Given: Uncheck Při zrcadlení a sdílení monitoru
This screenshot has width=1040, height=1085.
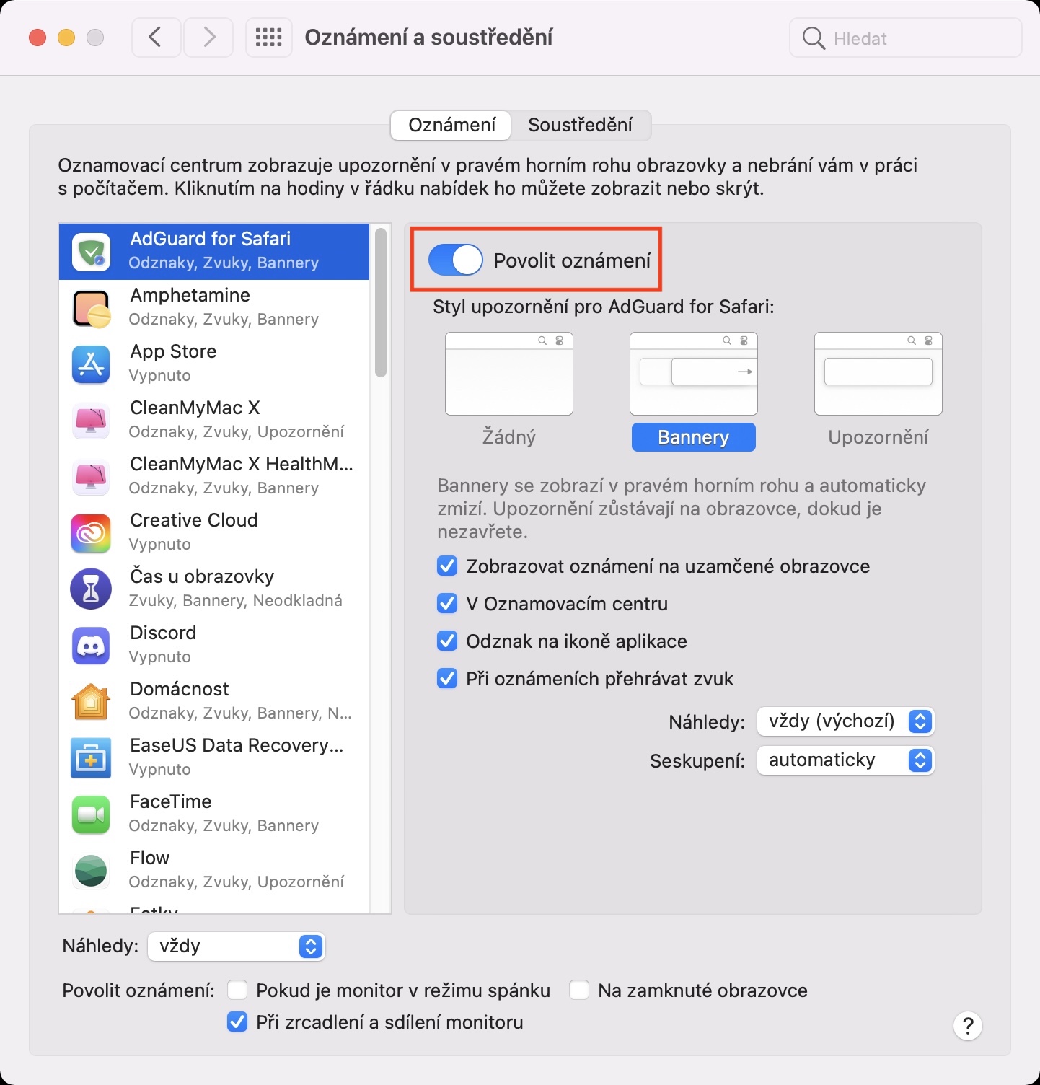Looking at the screenshot, I should coord(237,1022).
